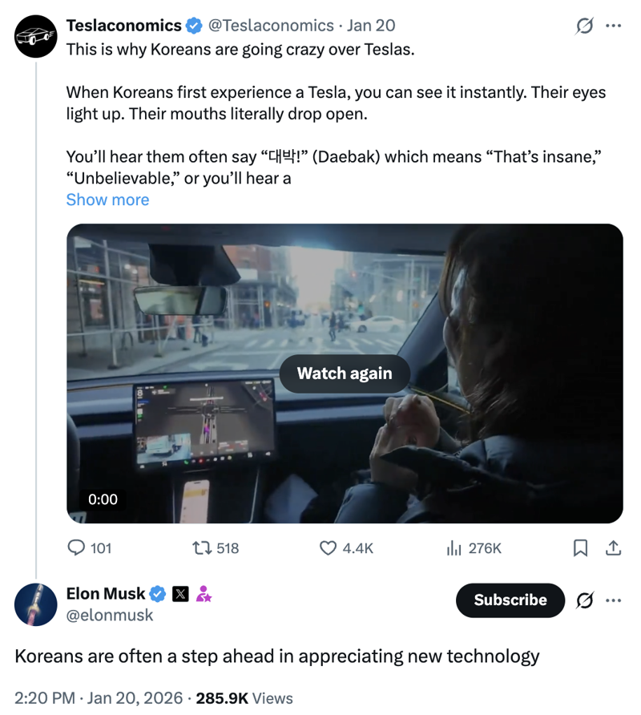Open the more options menu on Teslaconomics post
This screenshot has height=715, width=641.
pyautogui.click(x=614, y=26)
